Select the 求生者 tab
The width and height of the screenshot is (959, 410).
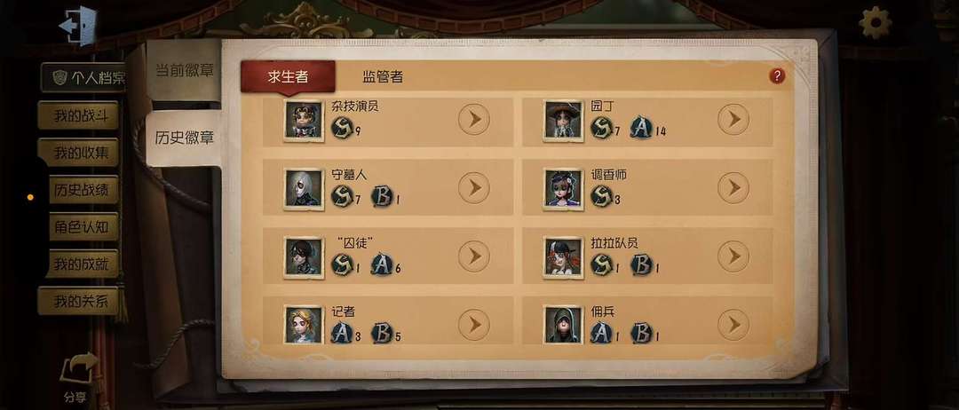[288, 77]
